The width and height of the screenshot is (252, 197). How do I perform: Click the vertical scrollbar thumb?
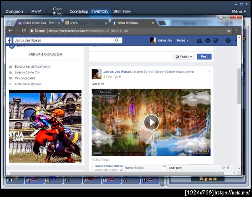tap(239, 86)
